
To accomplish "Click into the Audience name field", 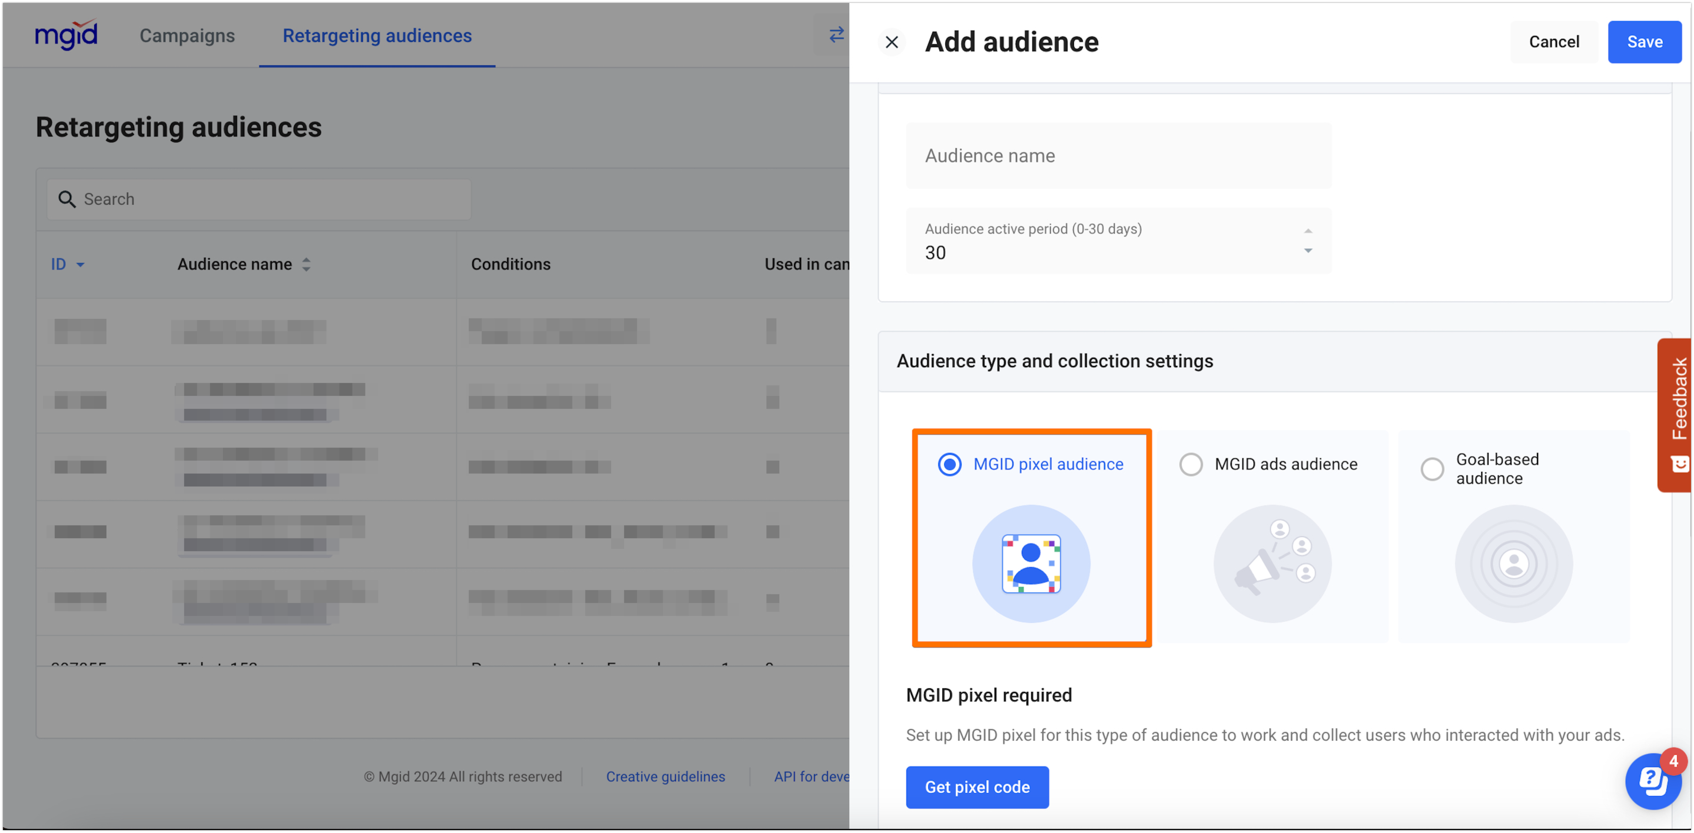I will coord(1118,156).
